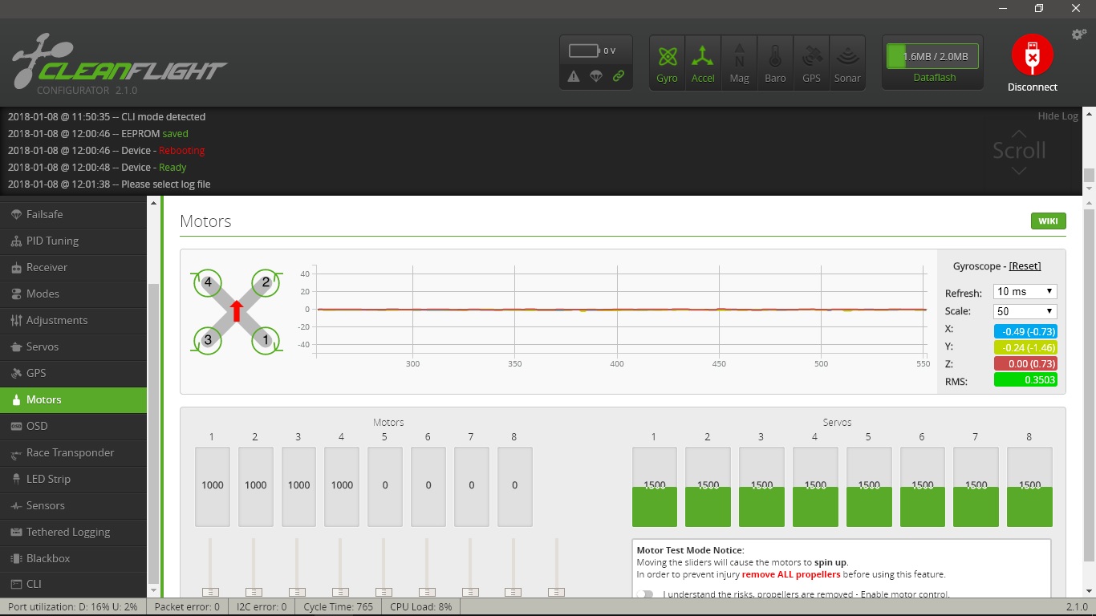Toggle the Enable motor control switch
Image resolution: width=1096 pixels, height=616 pixels.
(644, 594)
